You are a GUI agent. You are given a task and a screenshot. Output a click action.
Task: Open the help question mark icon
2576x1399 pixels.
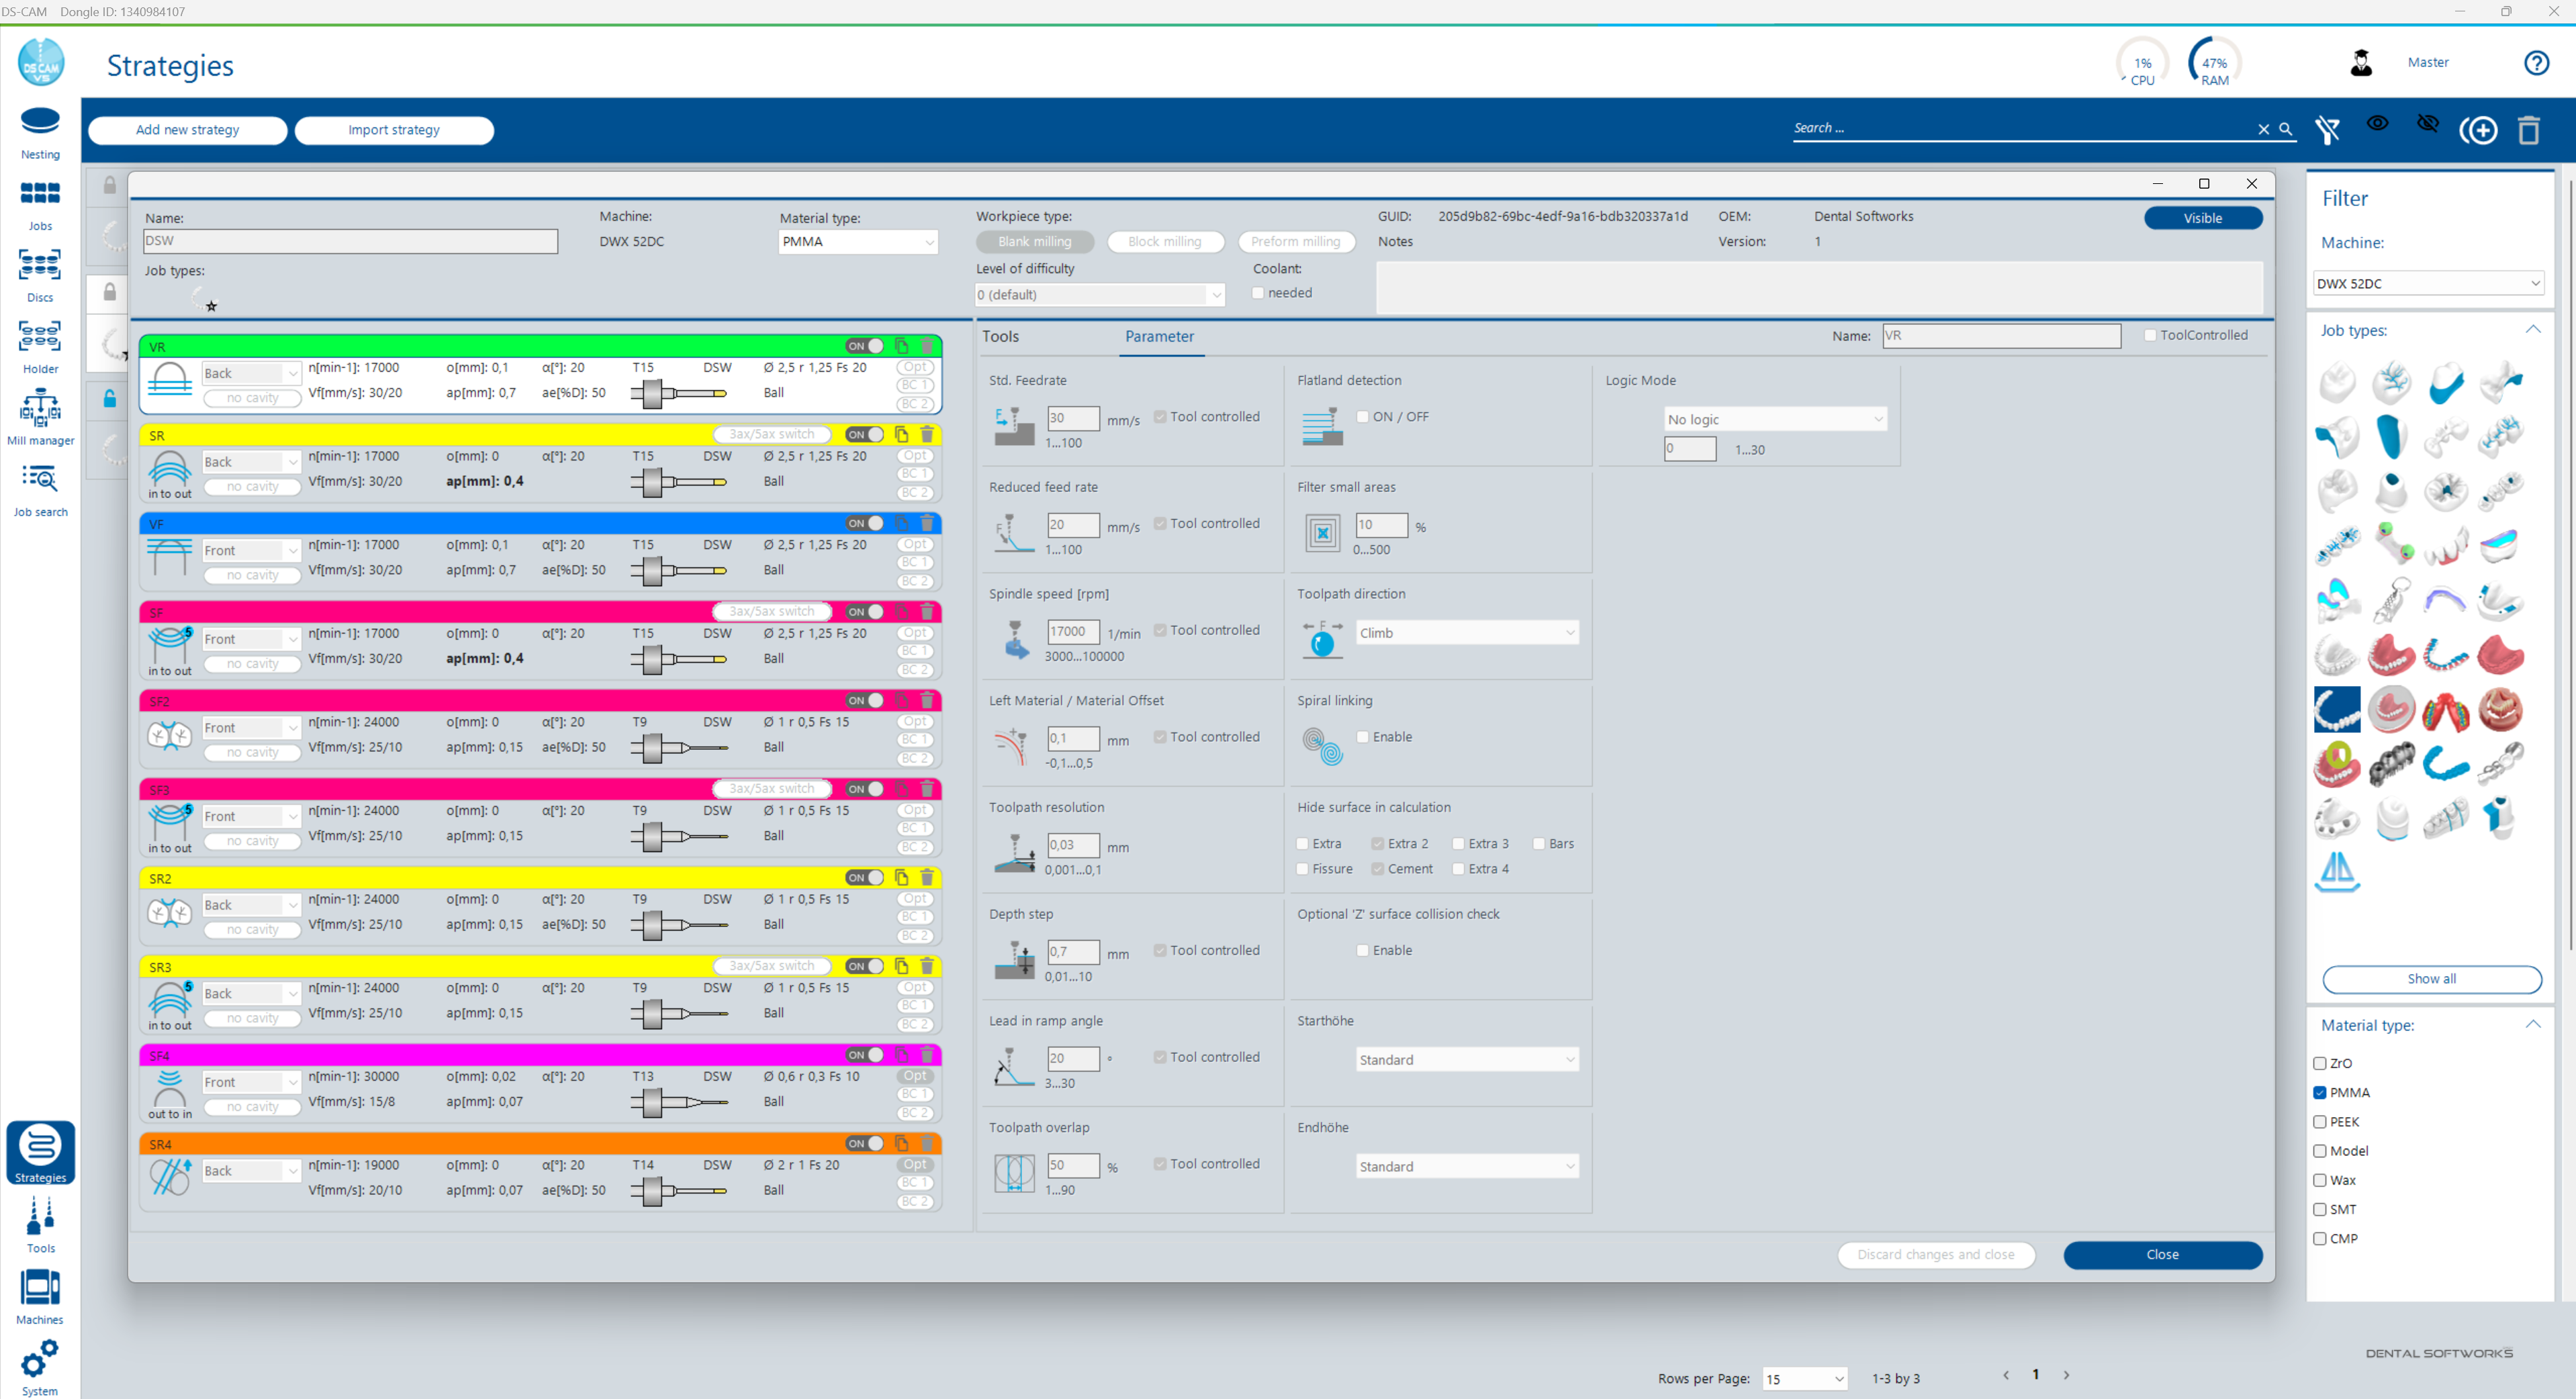(2536, 63)
